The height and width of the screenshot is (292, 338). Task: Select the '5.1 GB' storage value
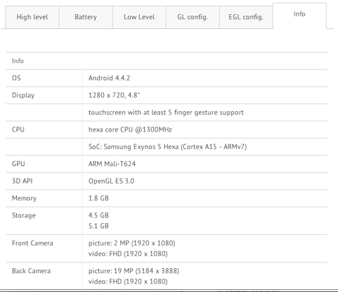pyautogui.click(x=98, y=226)
